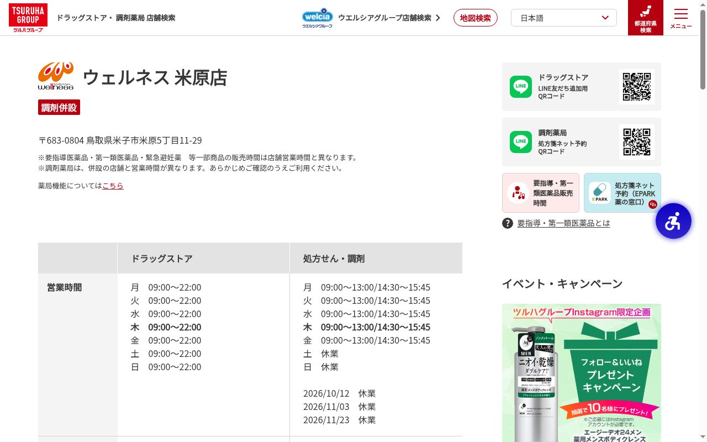
Task: Click Saturday pharmacy entry 土 休業
Action: (x=321, y=354)
